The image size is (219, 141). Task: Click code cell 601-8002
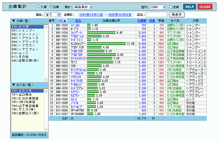click(62, 47)
